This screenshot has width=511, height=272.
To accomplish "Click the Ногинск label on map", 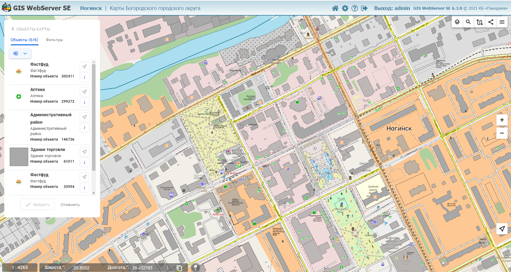I will (x=399, y=129).
